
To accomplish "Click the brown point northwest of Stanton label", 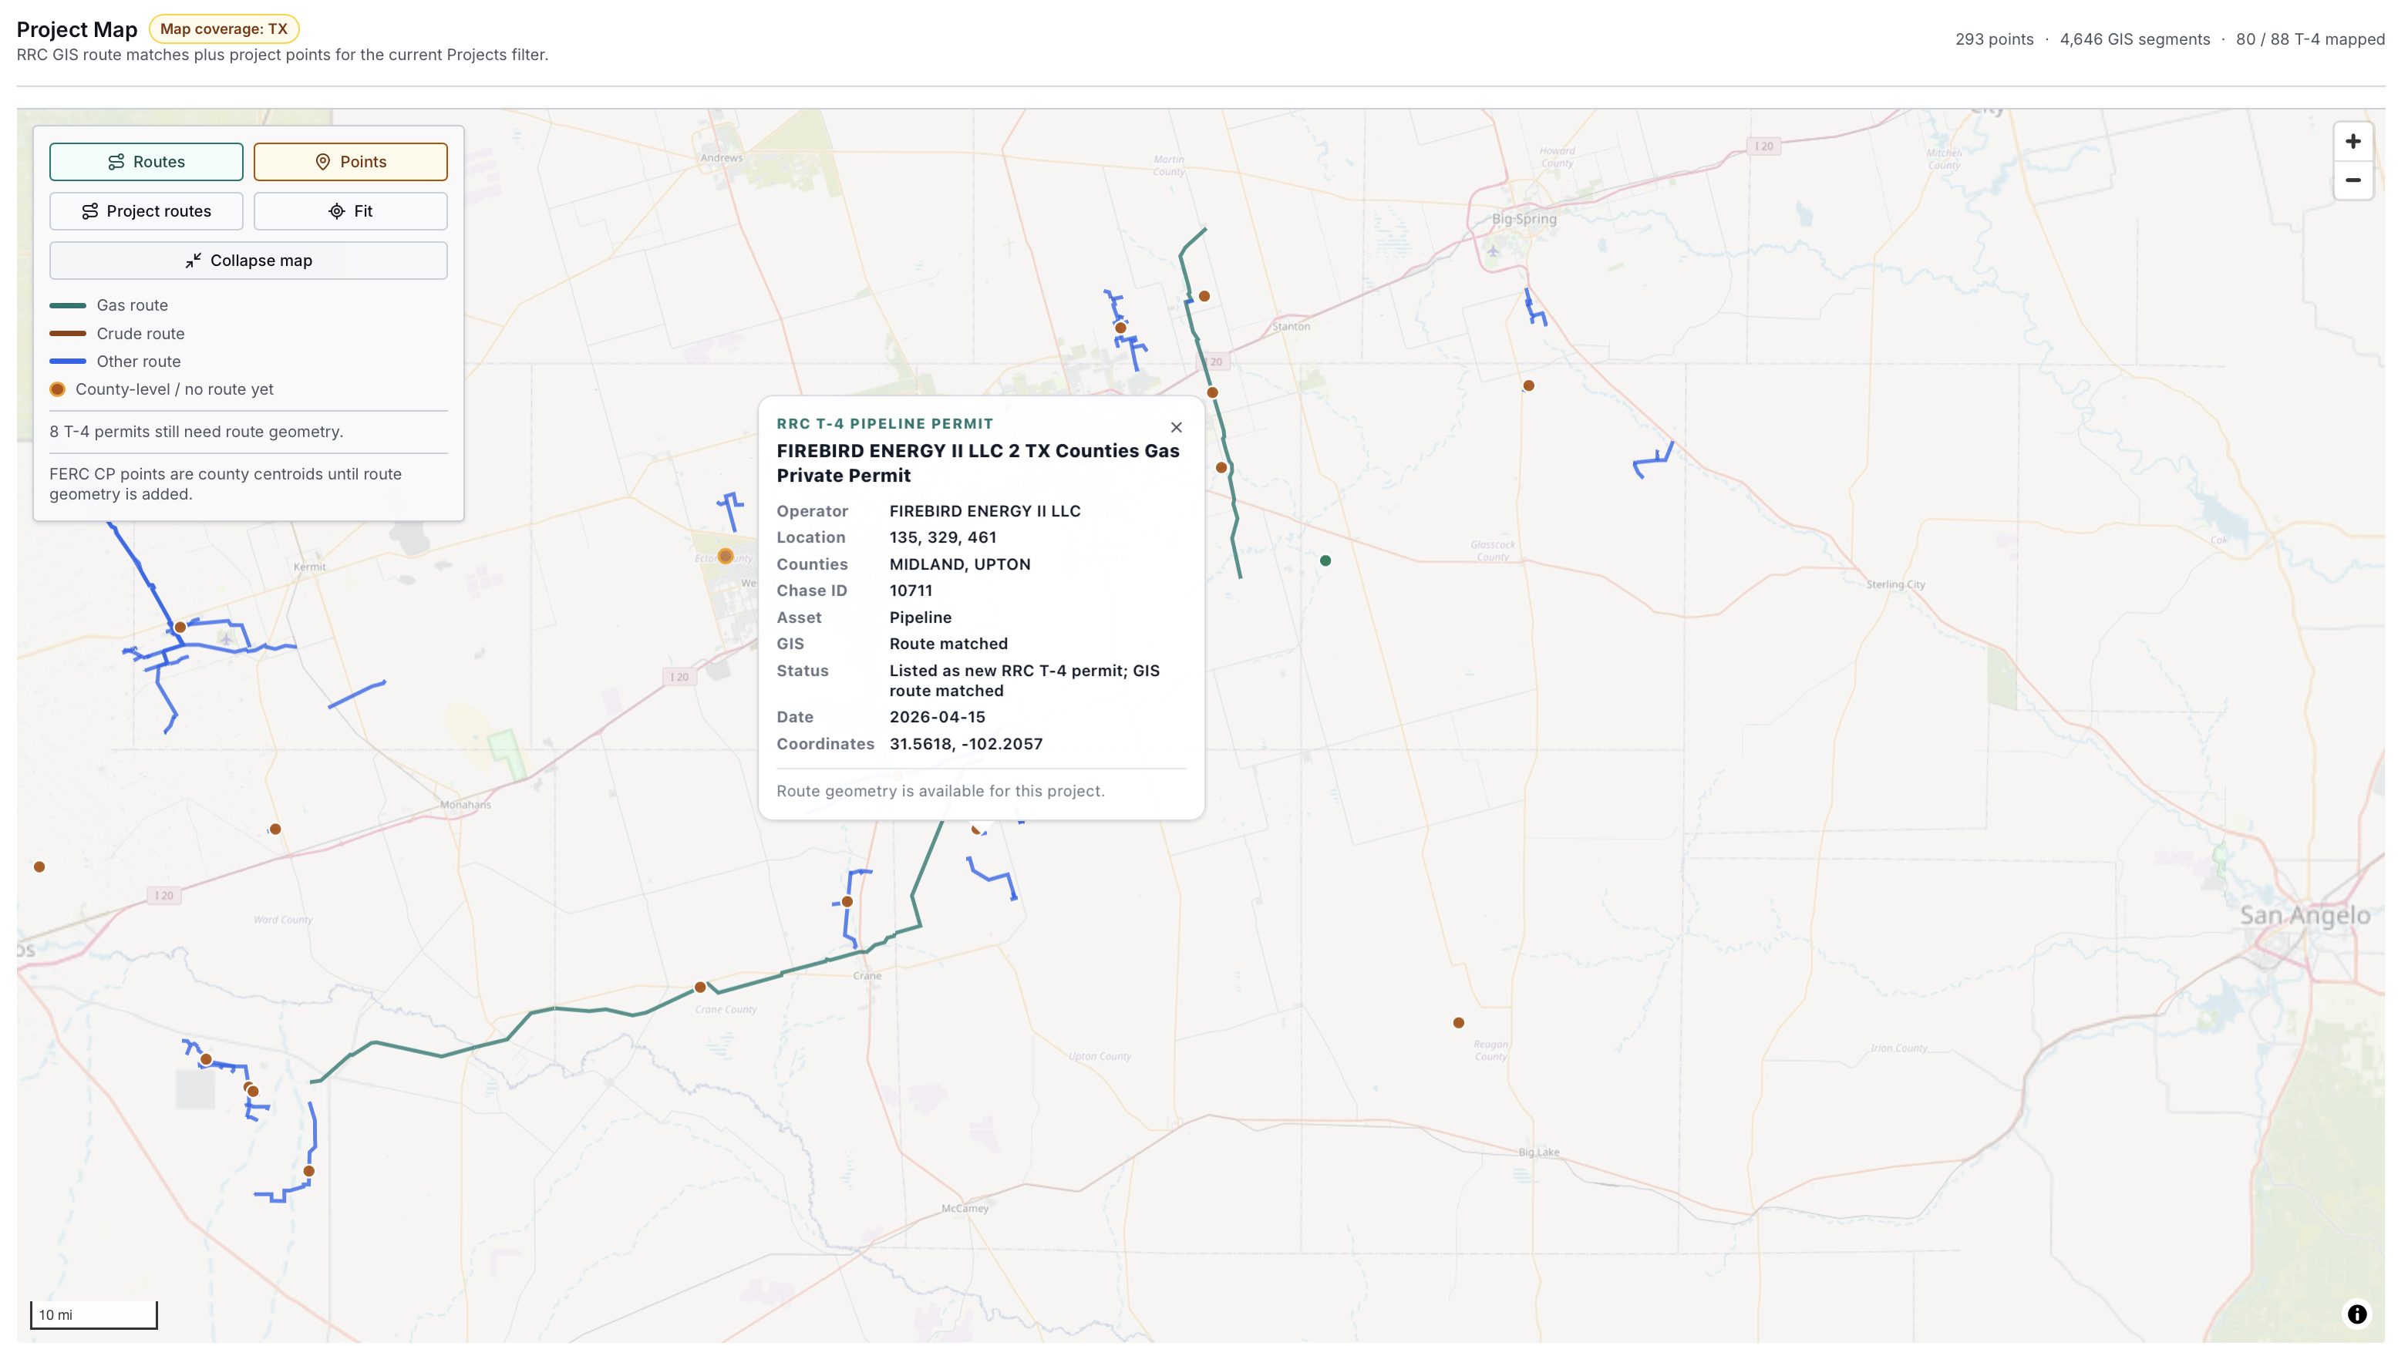I will (x=1204, y=297).
